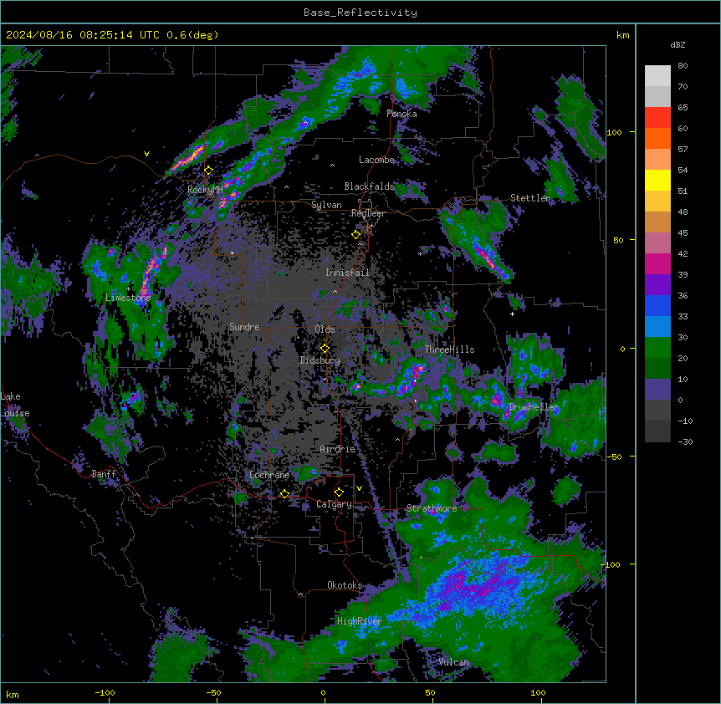Screen dimensions: 721x704
Task: Click the yellow V marker northwest of RockyMH
Action: point(146,154)
